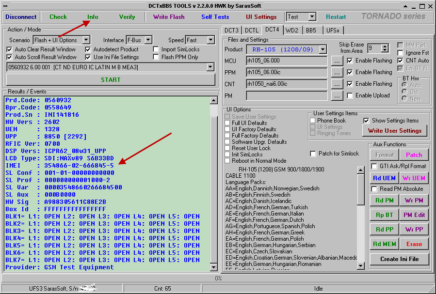This screenshot has width=436, height=294.
Task: Browse for the CNT file
Action: pyautogui.click(x=337, y=84)
